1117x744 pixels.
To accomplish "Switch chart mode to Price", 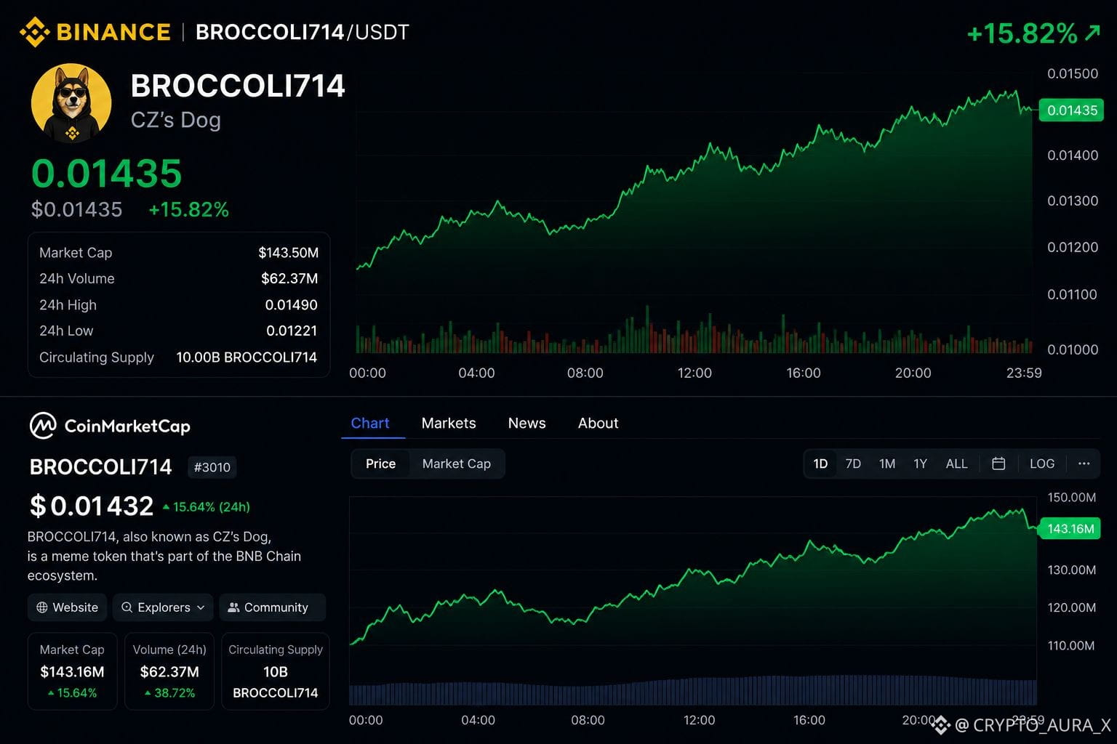I will click(380, 464).
